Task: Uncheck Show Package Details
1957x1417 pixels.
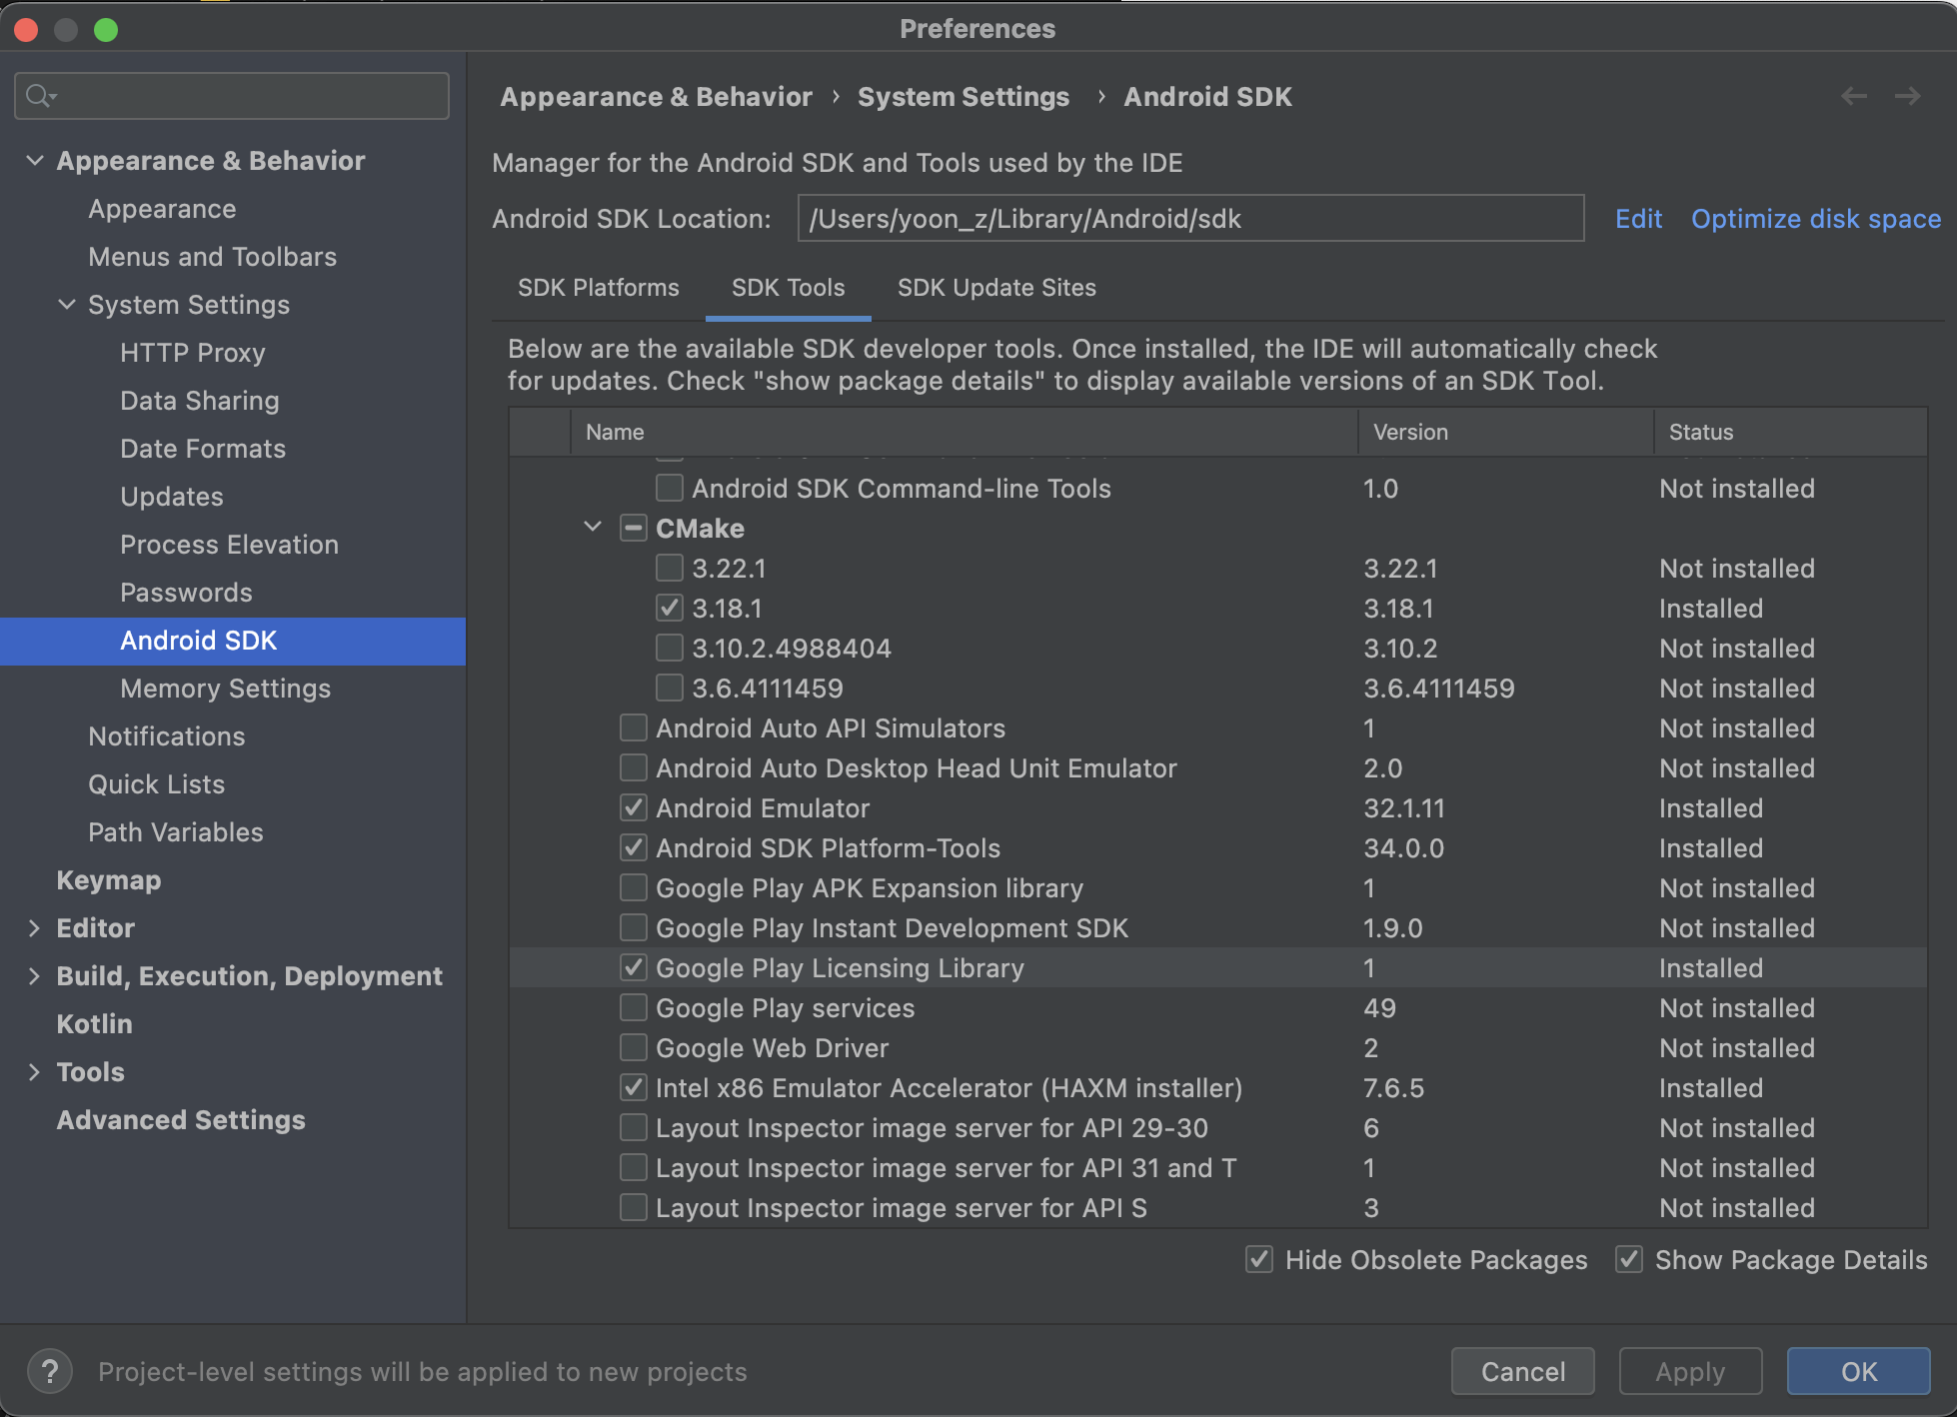Action: 1629,1260
